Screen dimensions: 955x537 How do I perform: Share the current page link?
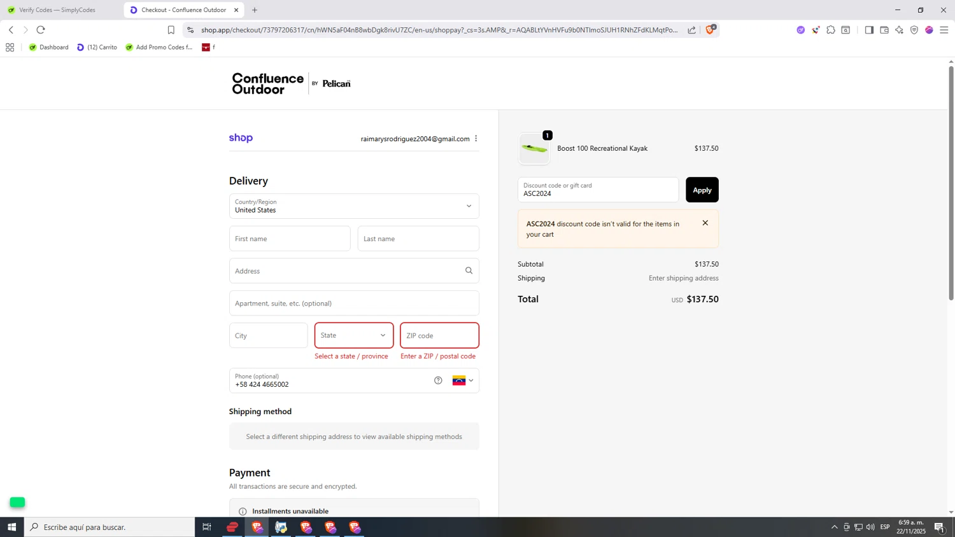(x=691, y=30)
